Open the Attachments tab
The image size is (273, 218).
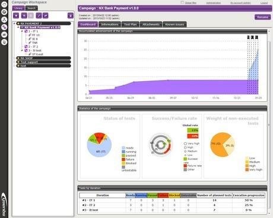[151, 24]
